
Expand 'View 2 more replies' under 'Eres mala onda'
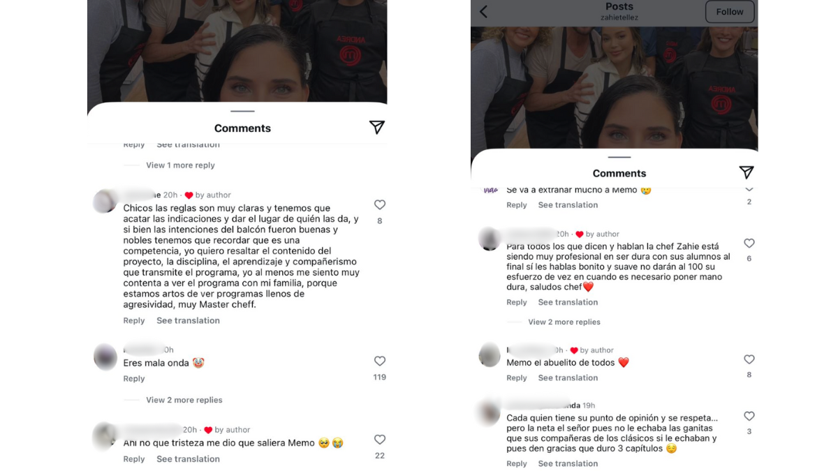pyautogui.click(x=184, y=400)
